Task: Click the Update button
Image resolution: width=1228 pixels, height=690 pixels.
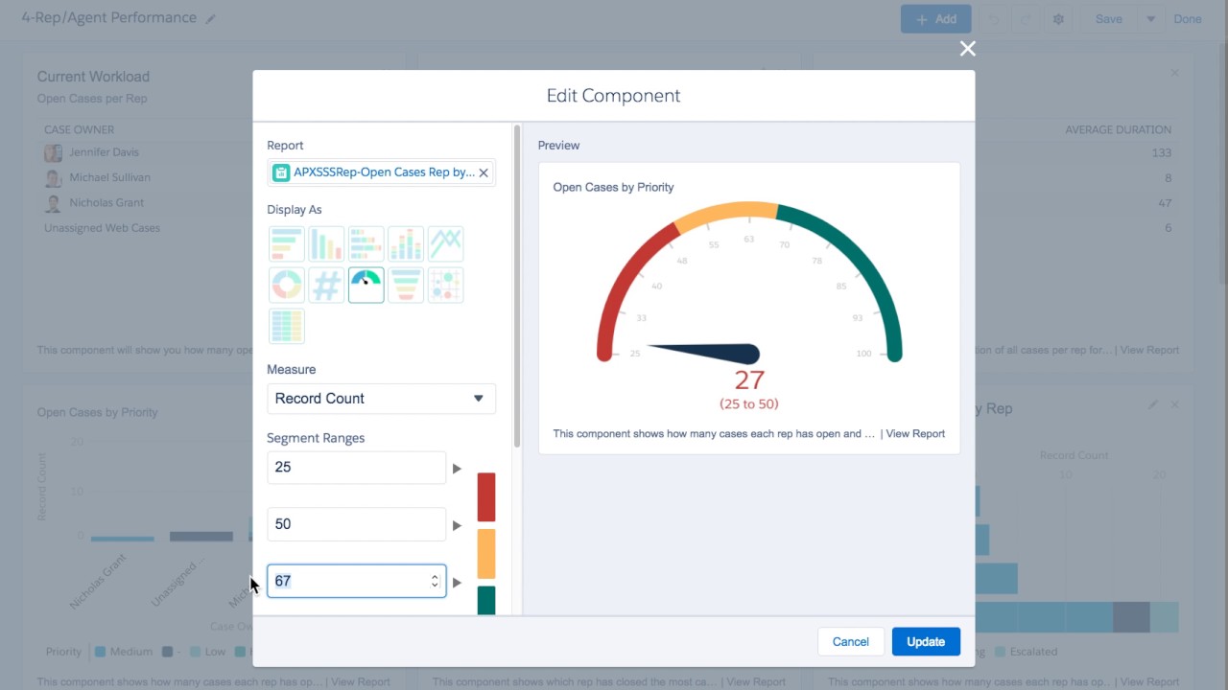Action: pos(926,642)
